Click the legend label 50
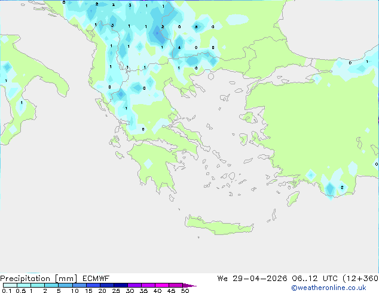The image size is (379, 293). [x=185, y=291]
